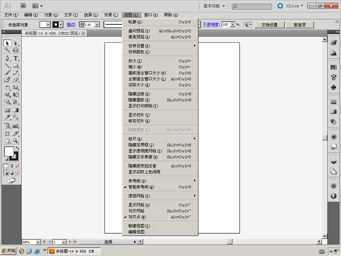Click the 首选项 preferences button
This screenshot has width=341, height=256.
(x=299, y=25)
